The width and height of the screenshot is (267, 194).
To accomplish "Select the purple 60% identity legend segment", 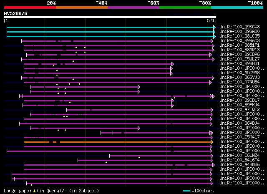I will [133, 8].
